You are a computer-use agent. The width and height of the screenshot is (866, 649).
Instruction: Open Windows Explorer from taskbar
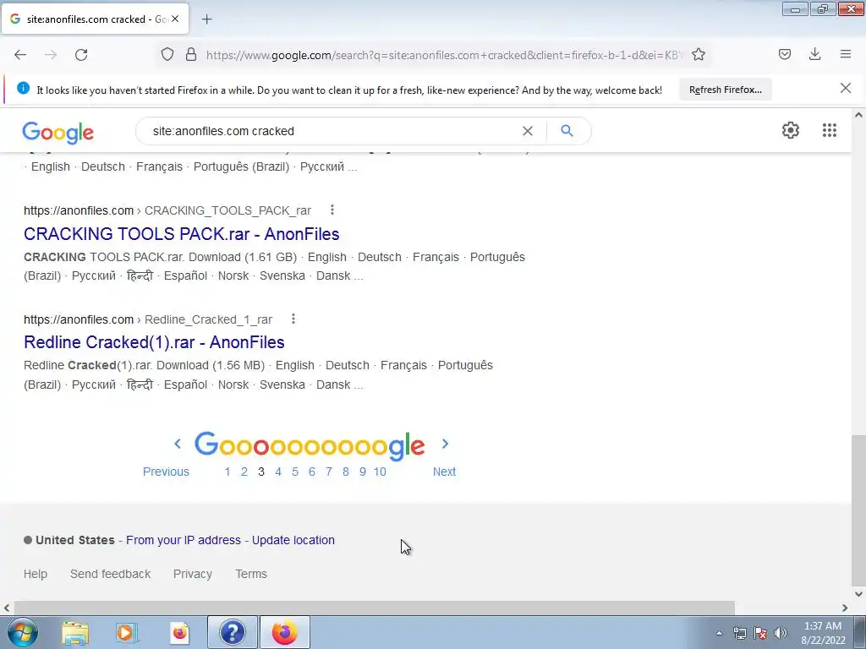click(75, 633)
